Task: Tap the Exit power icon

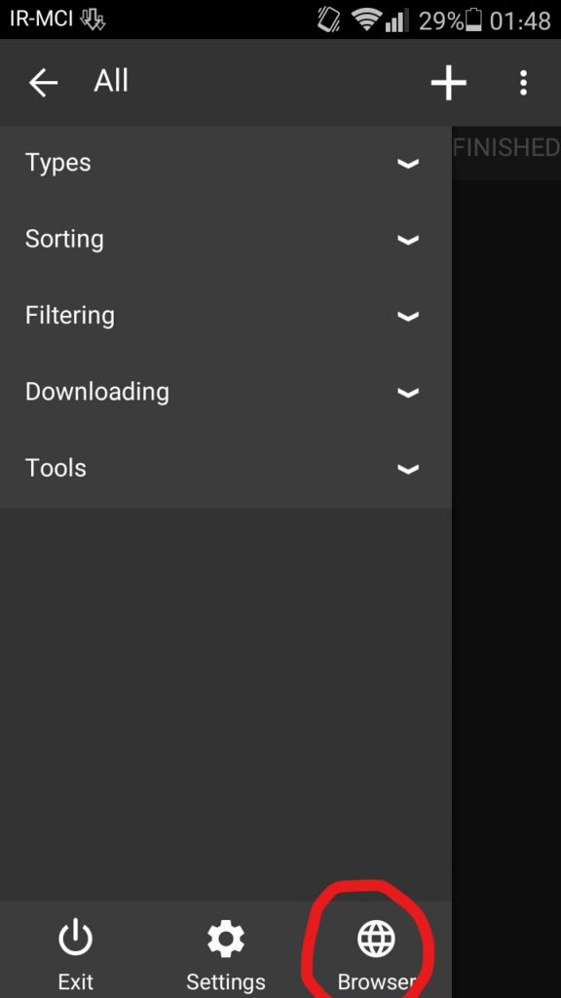Action: pyautogui.click(x=76, y=939)
